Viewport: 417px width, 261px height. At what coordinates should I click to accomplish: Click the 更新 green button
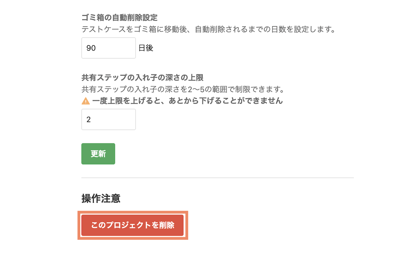(98, 154)
